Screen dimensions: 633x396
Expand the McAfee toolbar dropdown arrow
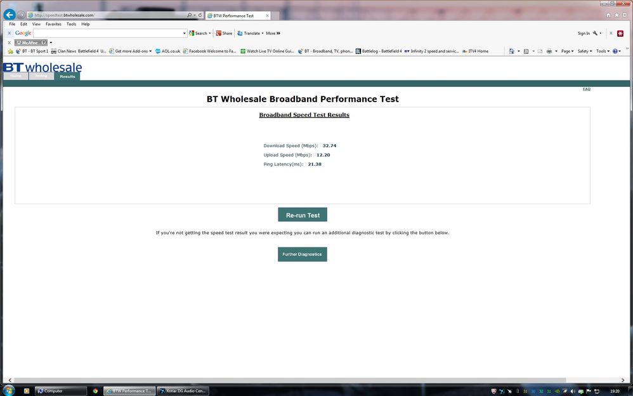point(51,43)
